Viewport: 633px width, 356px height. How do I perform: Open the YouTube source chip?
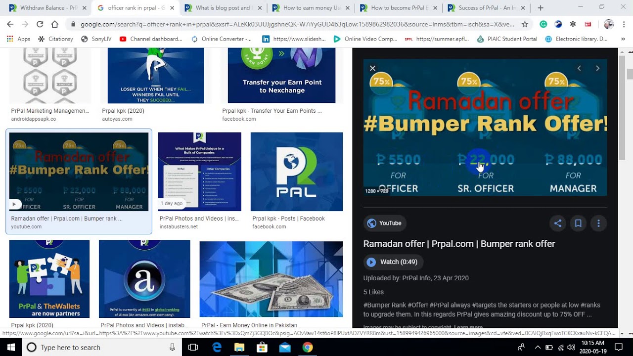pos(385,223)
